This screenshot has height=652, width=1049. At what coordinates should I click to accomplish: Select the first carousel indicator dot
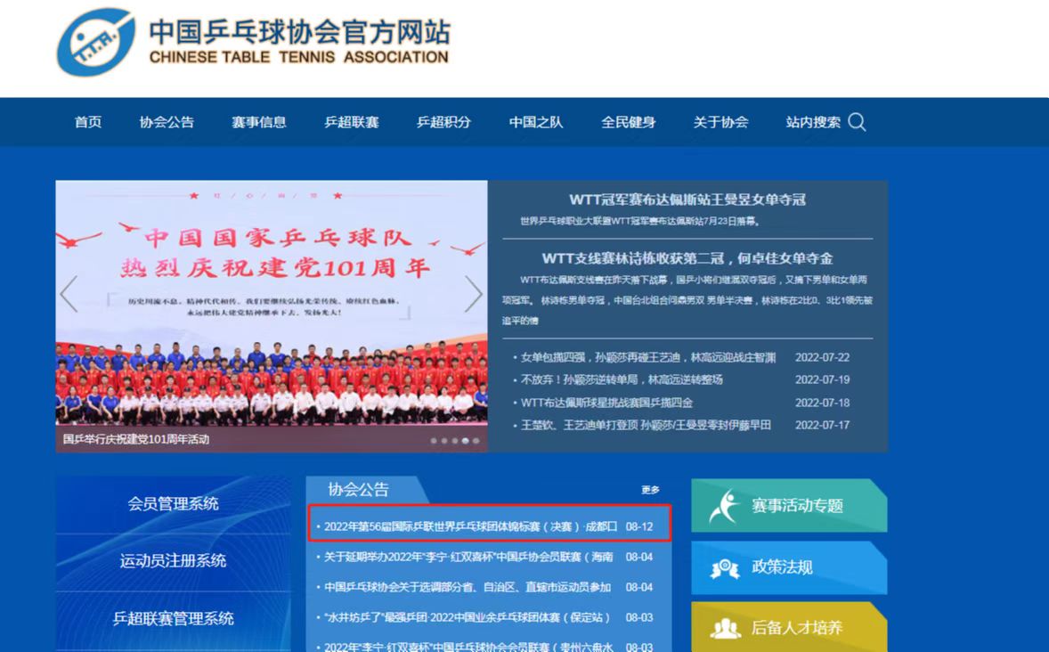(x=434, y=441)
